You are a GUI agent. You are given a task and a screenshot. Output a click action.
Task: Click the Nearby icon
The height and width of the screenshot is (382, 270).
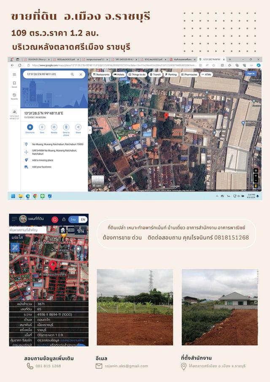[54, 127]
